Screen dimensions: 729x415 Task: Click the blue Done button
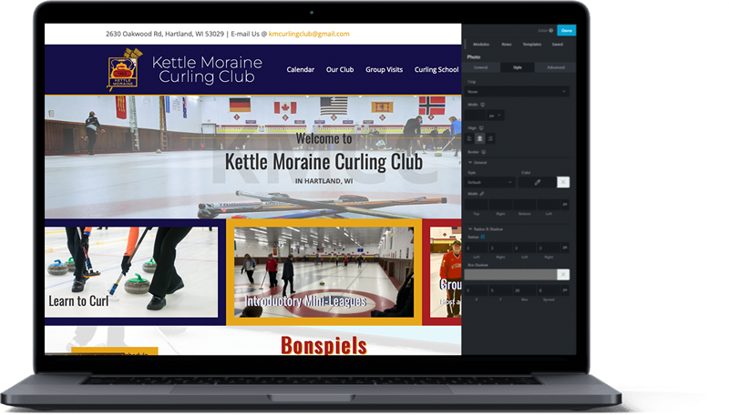click(x=567, y=30)
